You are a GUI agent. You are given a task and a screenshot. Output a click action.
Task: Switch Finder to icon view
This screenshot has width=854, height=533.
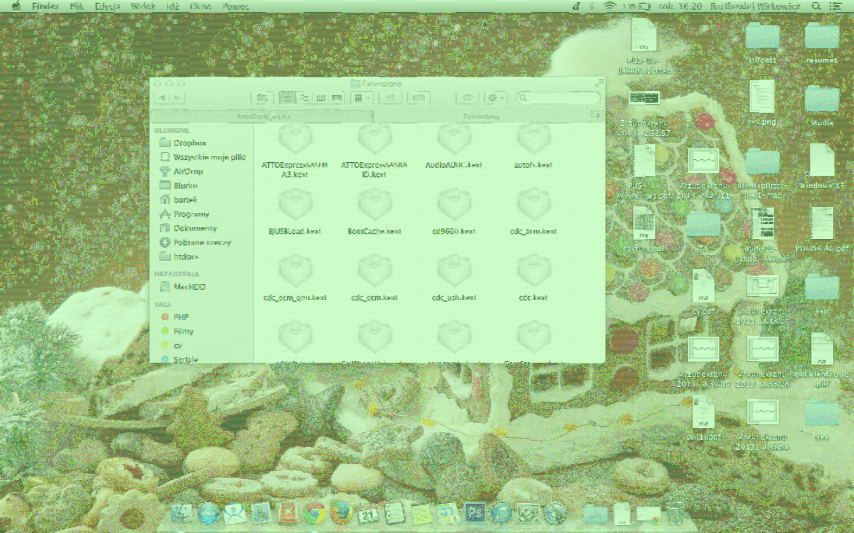pos(288,98)
